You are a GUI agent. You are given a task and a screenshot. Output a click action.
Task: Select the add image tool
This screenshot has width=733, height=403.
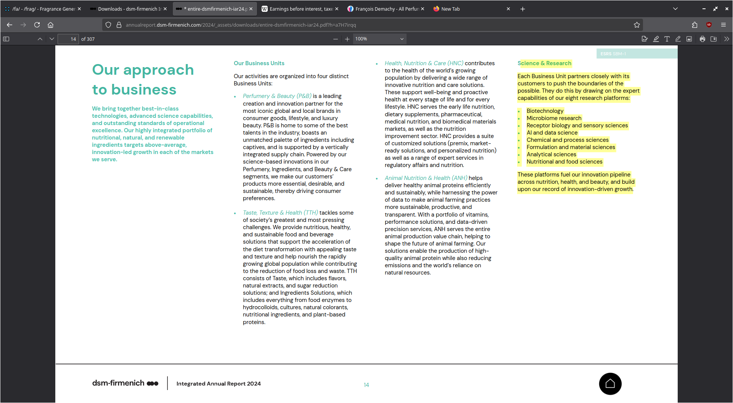click(x=689, y=39)
